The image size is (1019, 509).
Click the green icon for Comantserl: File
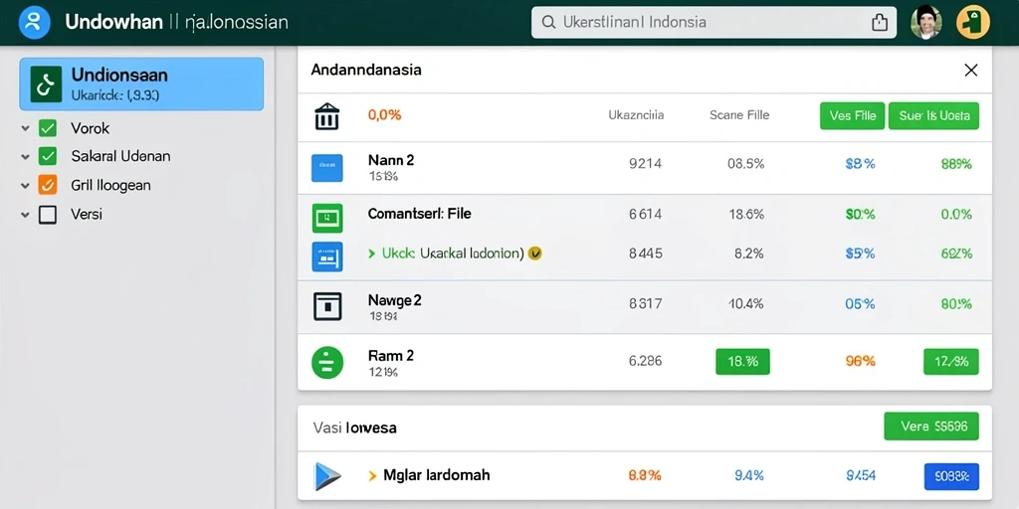[326, 218]
